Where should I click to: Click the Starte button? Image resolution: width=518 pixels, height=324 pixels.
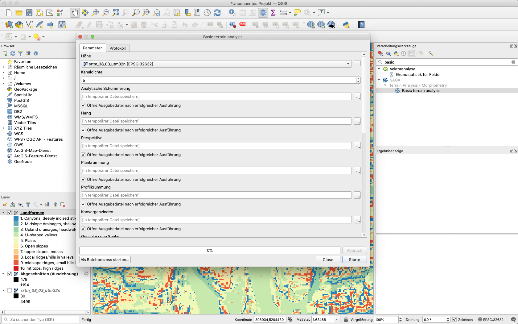(x=354, y=260)
